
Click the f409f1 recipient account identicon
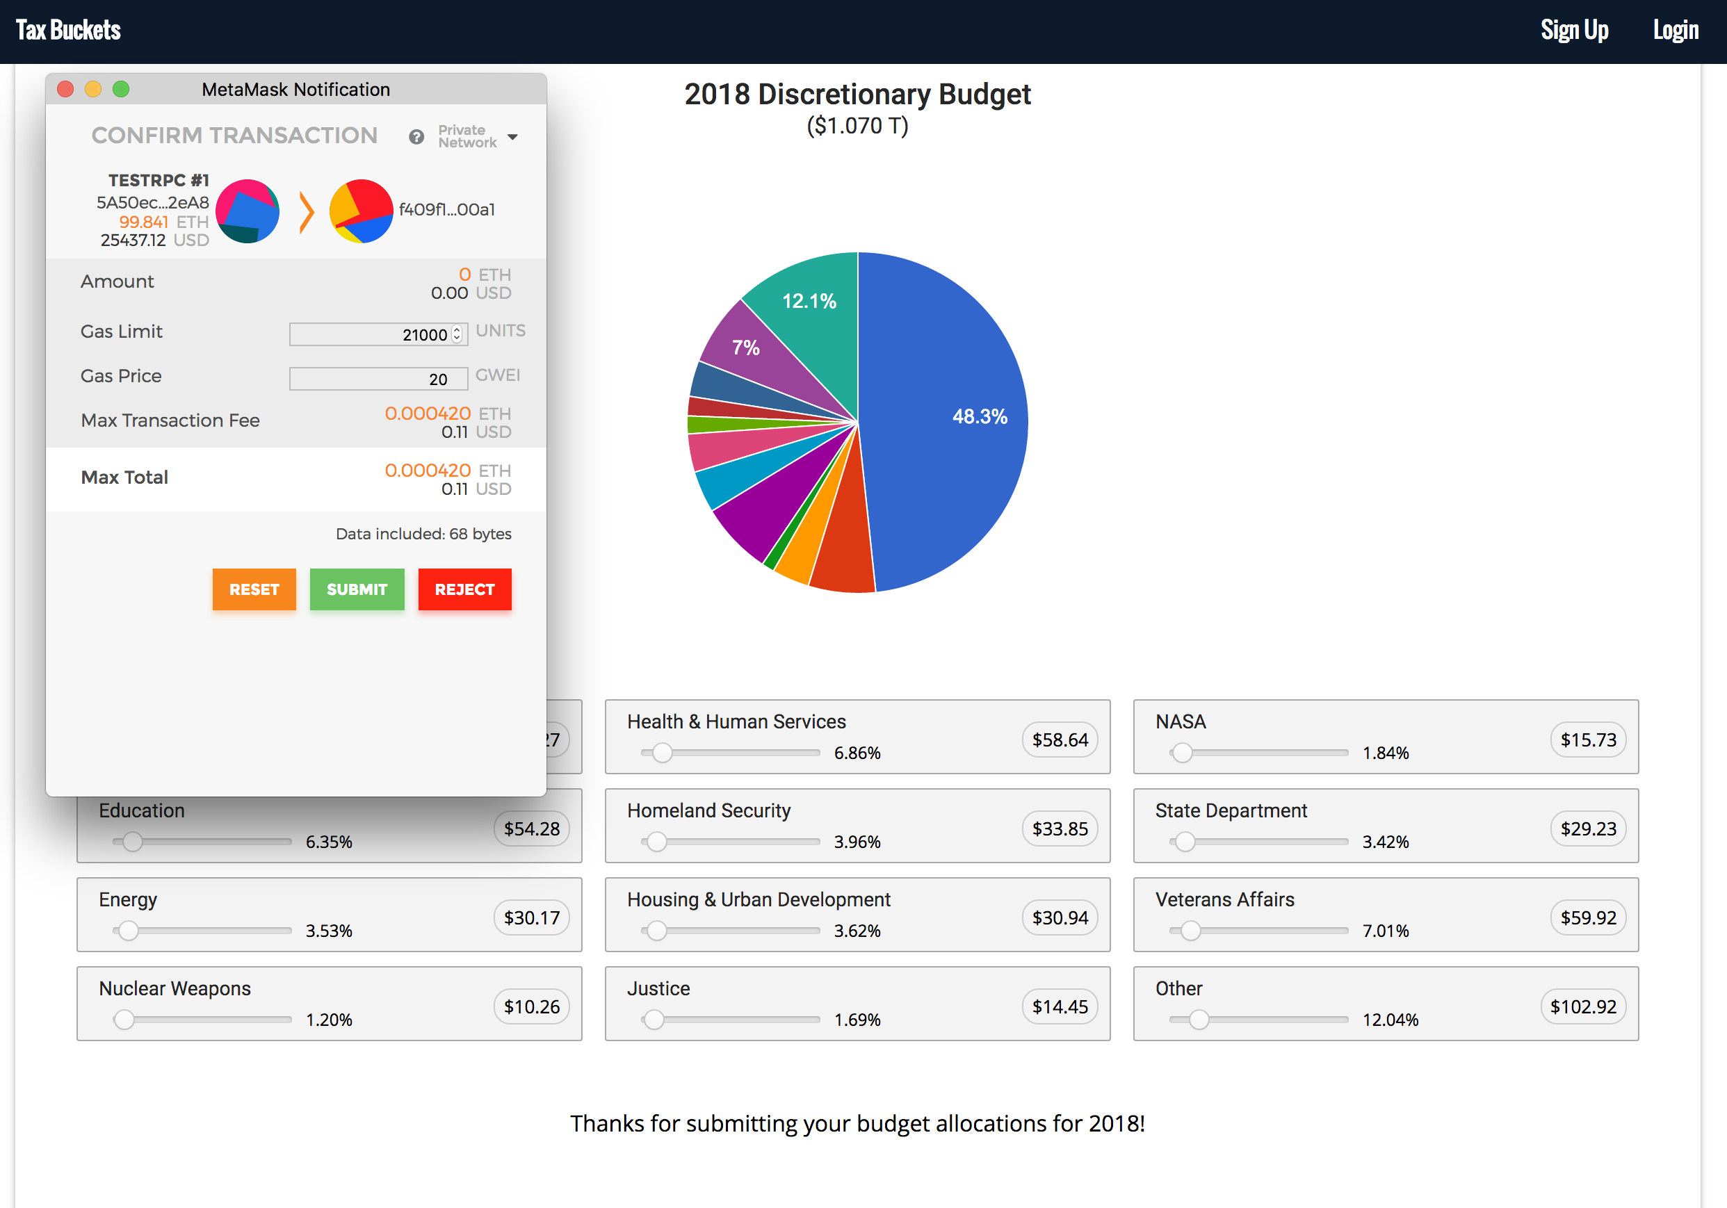click(x=361, y=211)
